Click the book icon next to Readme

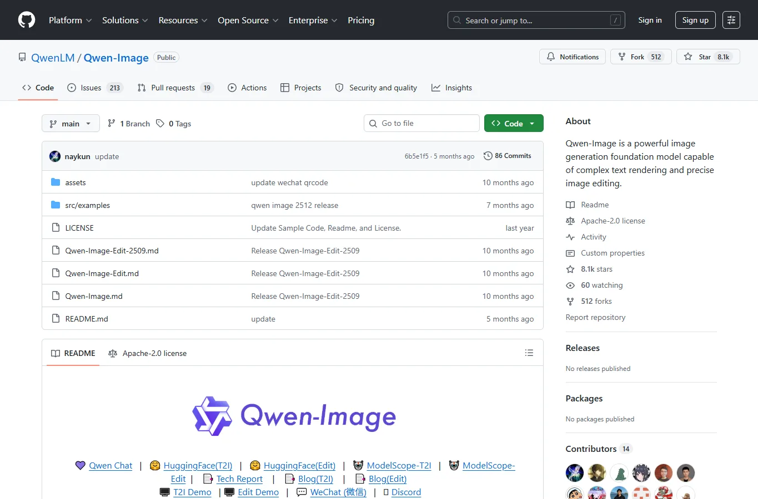[570, 205]
